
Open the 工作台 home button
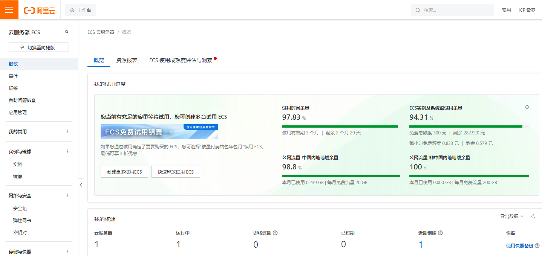point(81,10)
